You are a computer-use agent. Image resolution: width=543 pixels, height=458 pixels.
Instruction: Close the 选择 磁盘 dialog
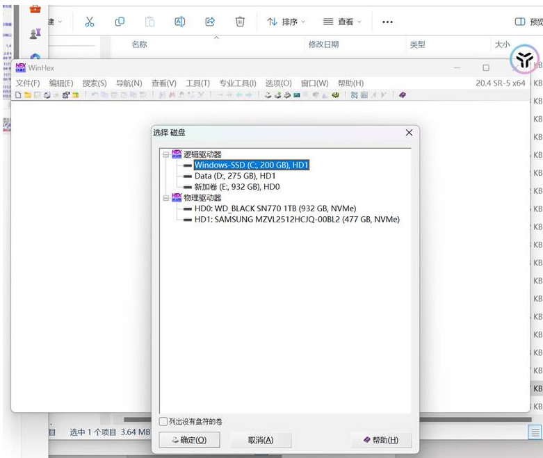(409, 133)
